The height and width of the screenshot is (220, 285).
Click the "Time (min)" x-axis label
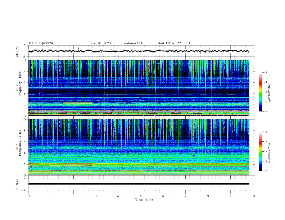point(144,200)
